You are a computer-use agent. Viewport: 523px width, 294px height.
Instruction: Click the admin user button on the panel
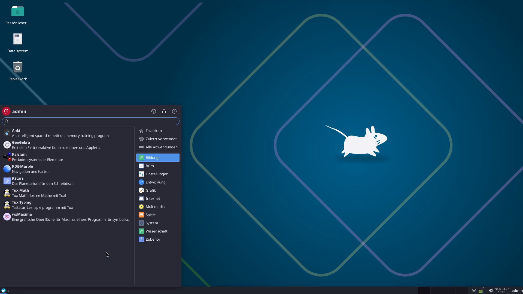click(x=517, y=290)
